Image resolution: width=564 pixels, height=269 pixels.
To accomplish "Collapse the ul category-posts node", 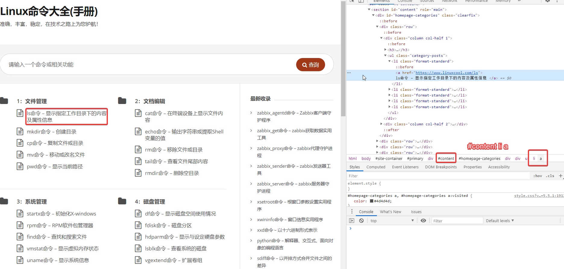I will point(385,56).
